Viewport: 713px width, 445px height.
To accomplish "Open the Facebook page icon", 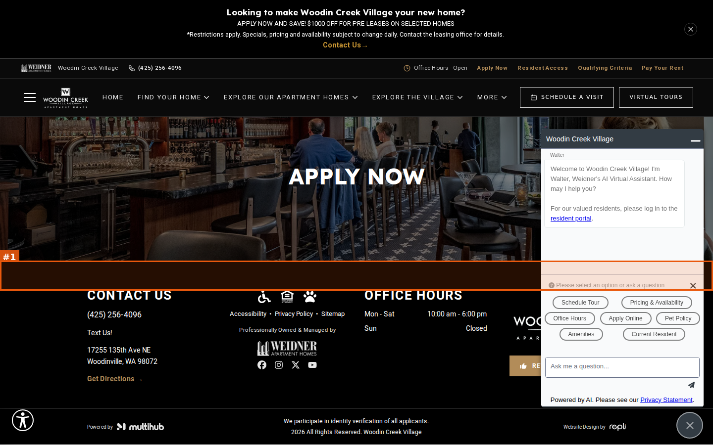I will click(262, 365).
